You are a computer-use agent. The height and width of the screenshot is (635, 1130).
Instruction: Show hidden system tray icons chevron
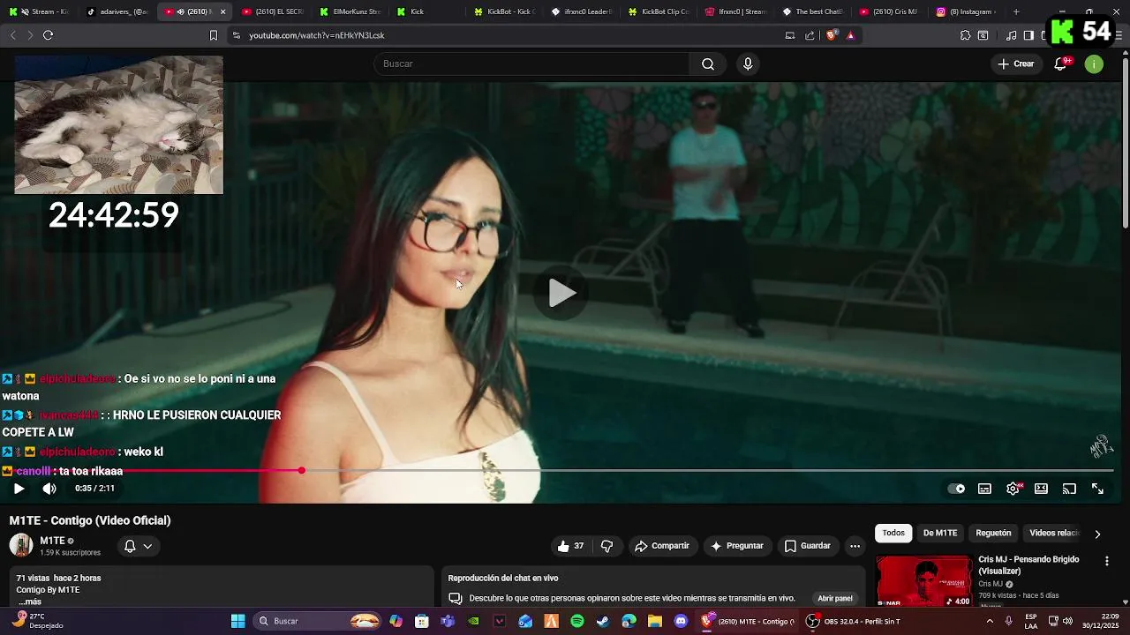(989, 621)
